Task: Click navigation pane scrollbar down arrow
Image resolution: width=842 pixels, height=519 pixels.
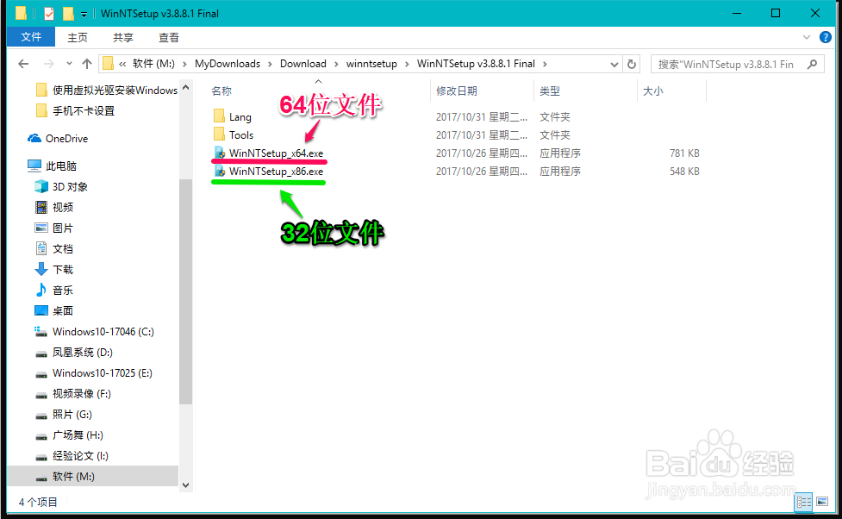Action: [186, 485]
